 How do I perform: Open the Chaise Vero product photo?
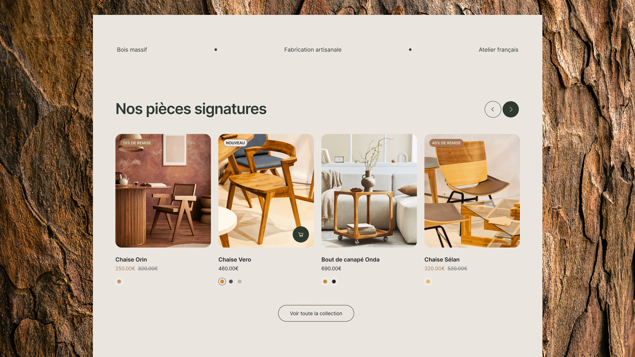[x=266, y=191]
